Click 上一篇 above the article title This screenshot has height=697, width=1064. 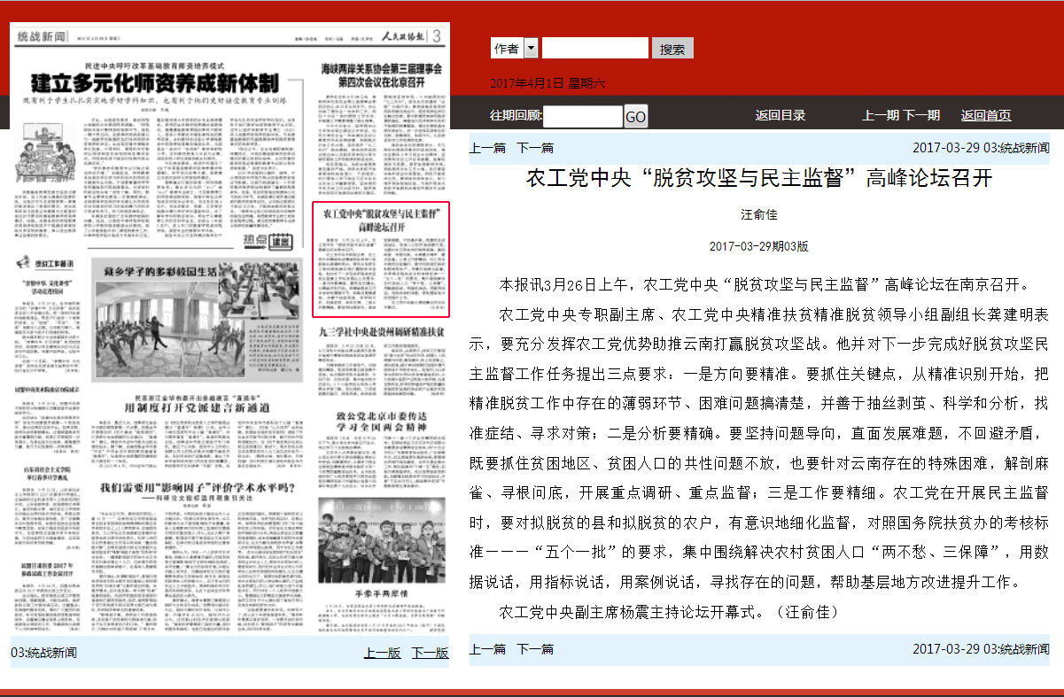pyautogui.click(x=487, y=148)
